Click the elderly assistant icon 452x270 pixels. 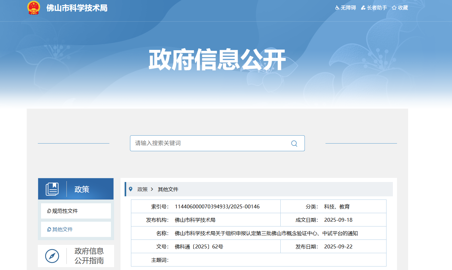363,8
